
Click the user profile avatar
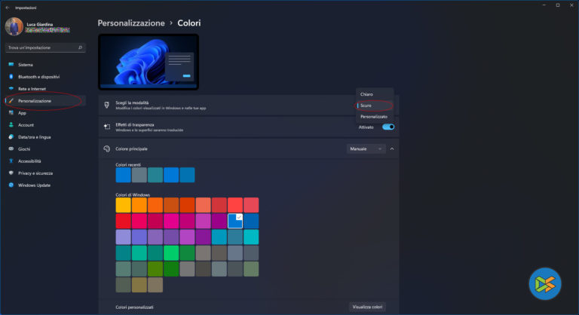[x=14, y=26]
